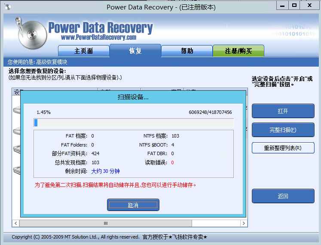Click the red auto-save notice text

pos(115,185)
